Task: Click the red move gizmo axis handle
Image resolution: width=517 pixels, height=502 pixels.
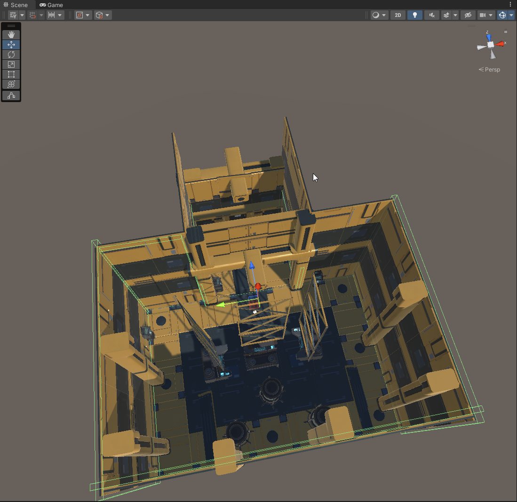Action: (x=258, y=286)
